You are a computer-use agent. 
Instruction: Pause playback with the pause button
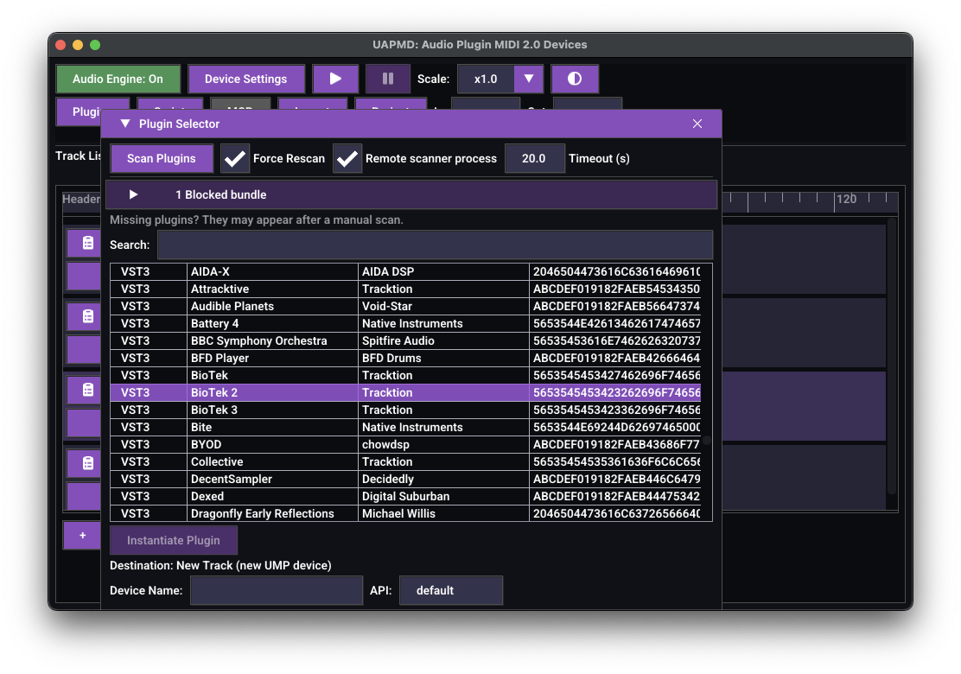click(x=387, y=79)
